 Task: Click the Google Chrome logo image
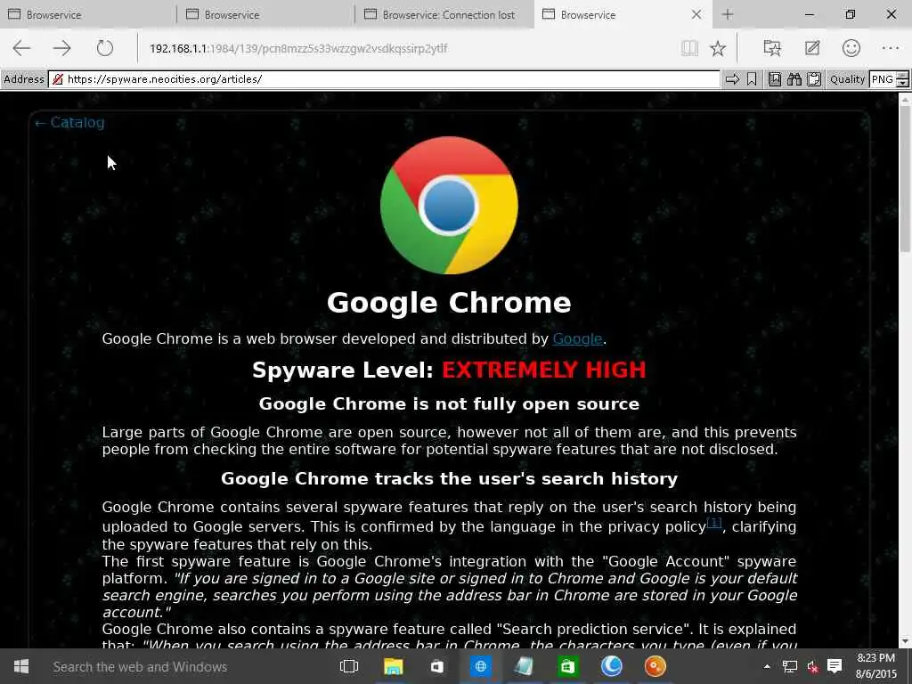449,206
